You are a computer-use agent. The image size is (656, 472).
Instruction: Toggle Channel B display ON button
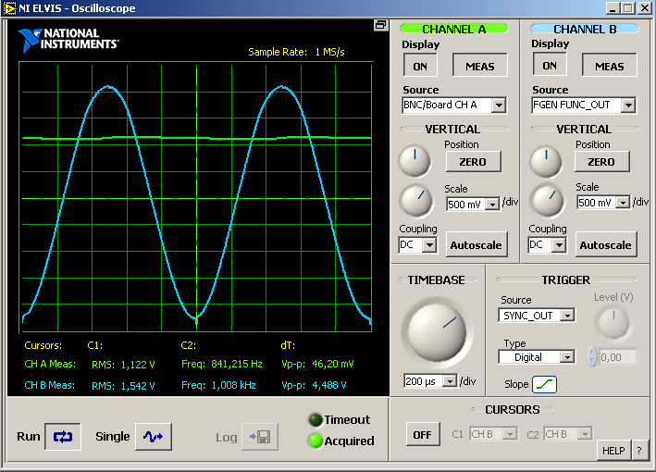550,65
